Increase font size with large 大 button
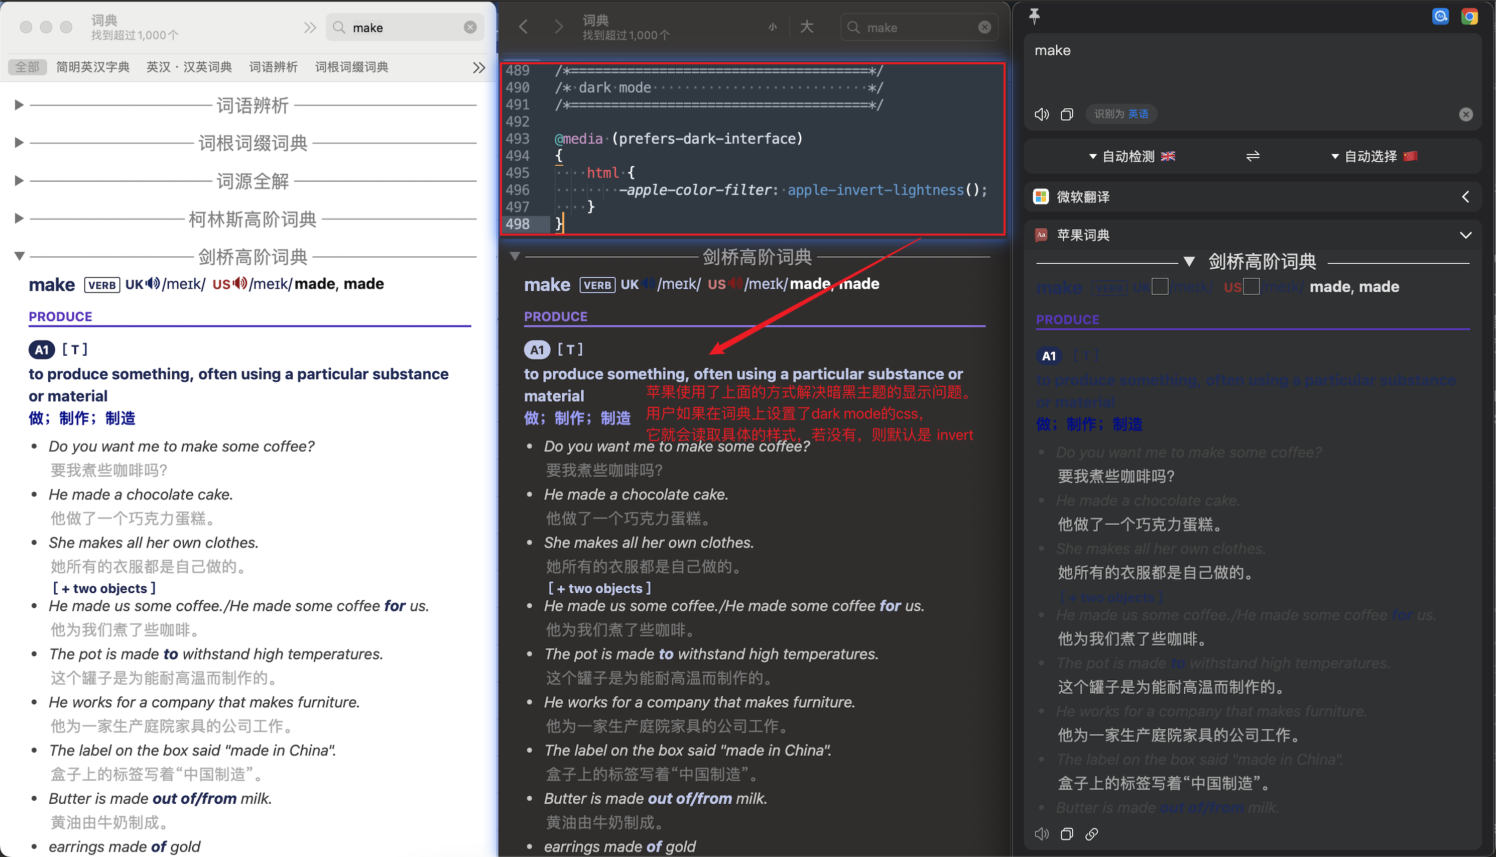This screenshot has width=1496, height=857. pos(807,27)
